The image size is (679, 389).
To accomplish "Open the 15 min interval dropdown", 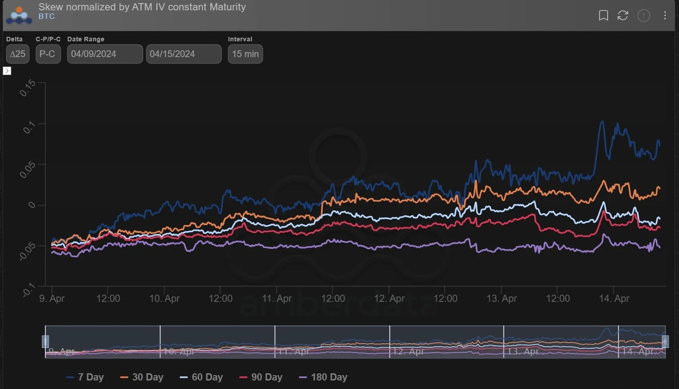I will pos(245,54).
